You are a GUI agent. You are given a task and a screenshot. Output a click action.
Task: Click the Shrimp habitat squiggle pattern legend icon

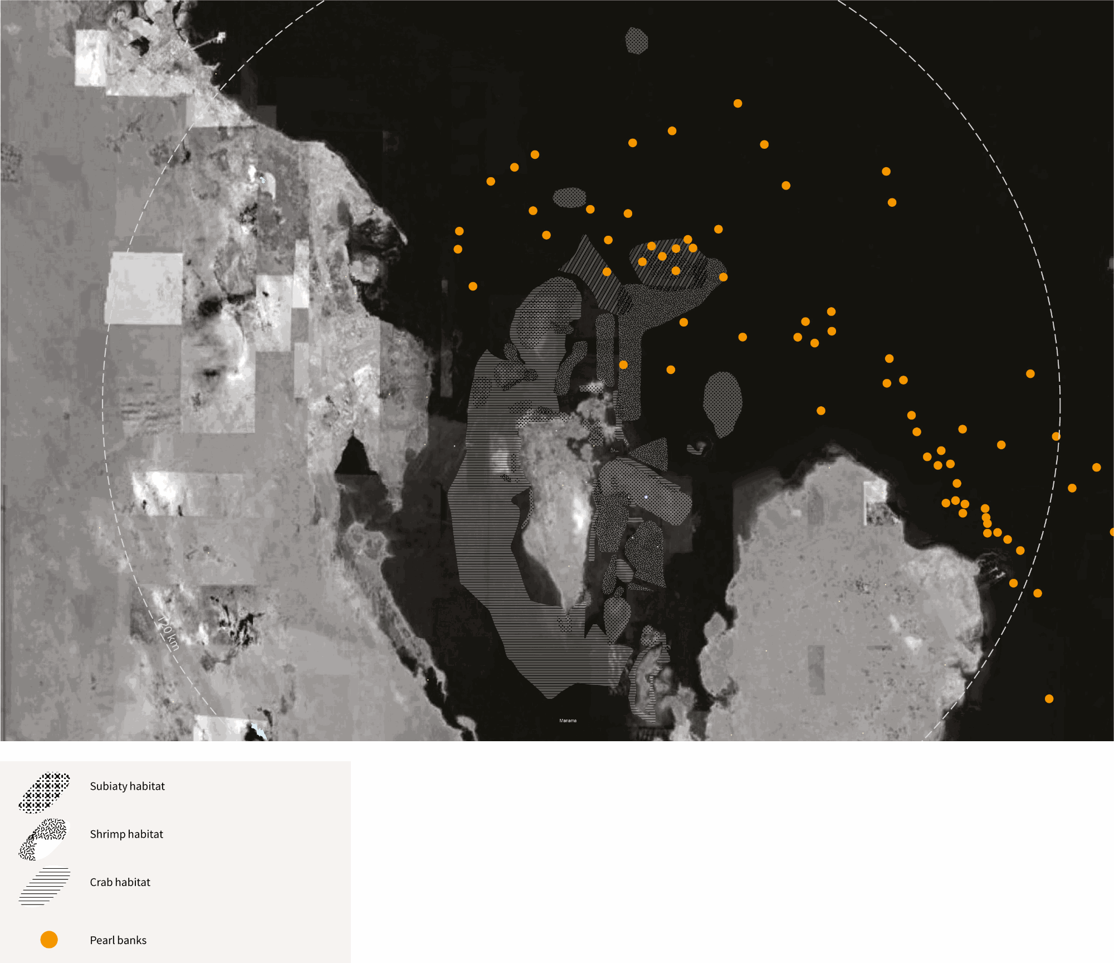pos(43,839)
